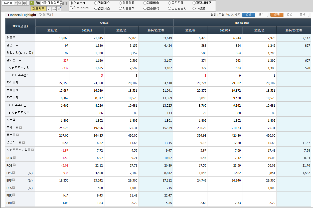Click the Net Quarter column group header

pyautogui.click(x=242, y=23)
